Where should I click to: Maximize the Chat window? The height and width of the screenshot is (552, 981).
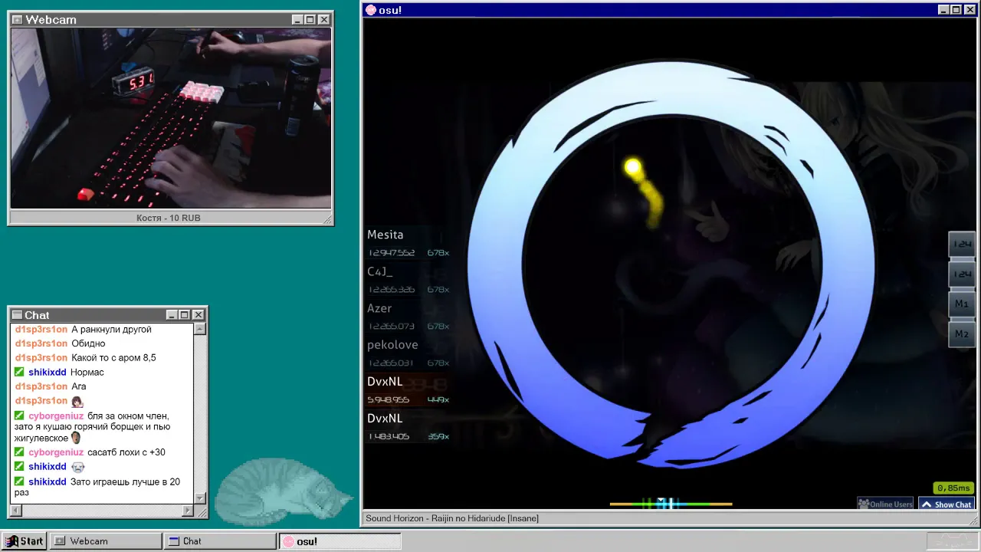[x=184, y=315]
